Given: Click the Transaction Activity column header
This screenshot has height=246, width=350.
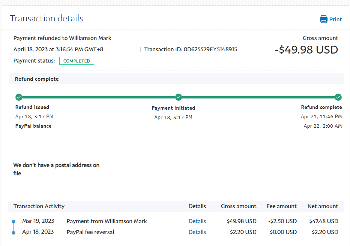Looking at the screenshot, I should click(39, 206).
